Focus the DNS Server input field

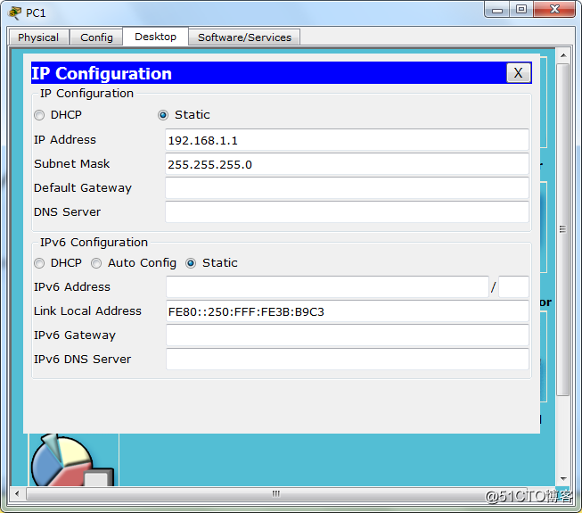coord(347,212)
